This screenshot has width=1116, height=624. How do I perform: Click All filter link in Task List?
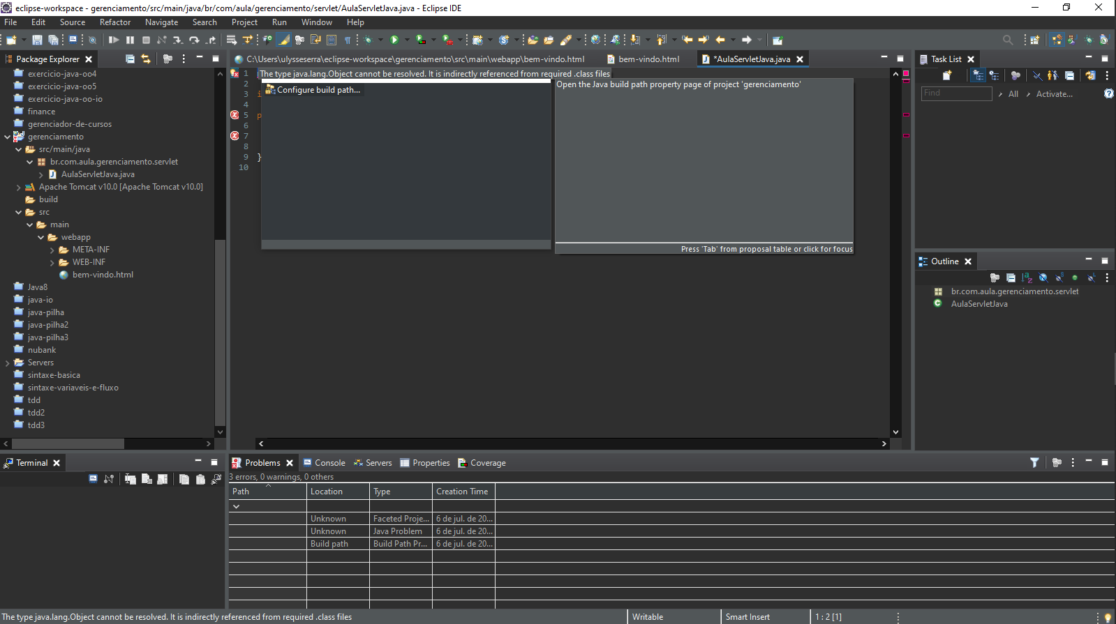1013,94
